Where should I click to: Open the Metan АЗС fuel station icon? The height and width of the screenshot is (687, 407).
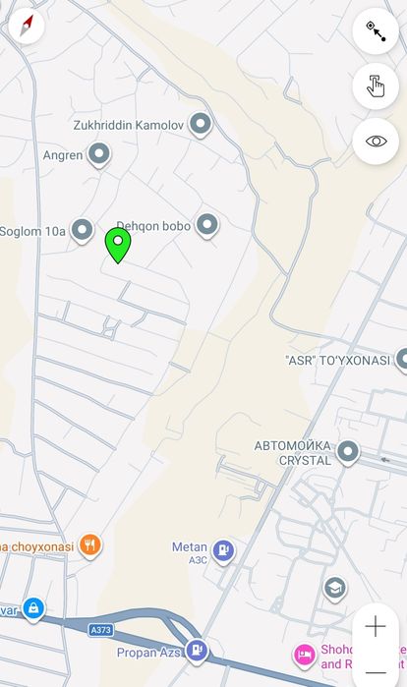(223, 551)
